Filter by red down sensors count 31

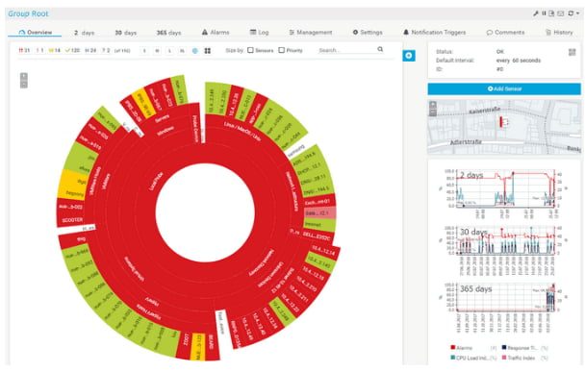pos(24,50)
